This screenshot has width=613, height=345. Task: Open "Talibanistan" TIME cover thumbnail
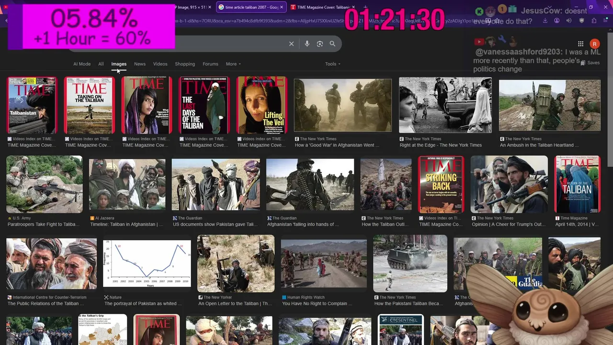[x=32, y=105]
